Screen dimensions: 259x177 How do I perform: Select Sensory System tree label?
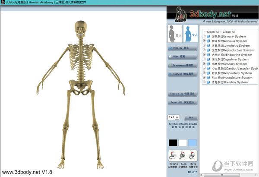tap(230, 64)
